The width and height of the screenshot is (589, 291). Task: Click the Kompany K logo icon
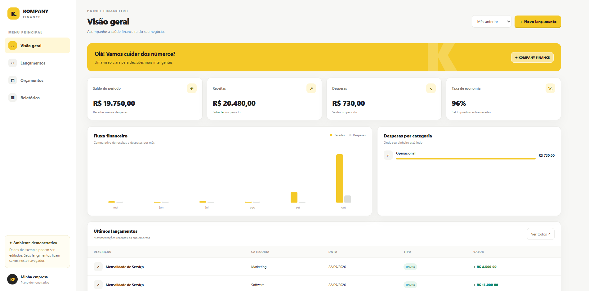pos(13,14)
